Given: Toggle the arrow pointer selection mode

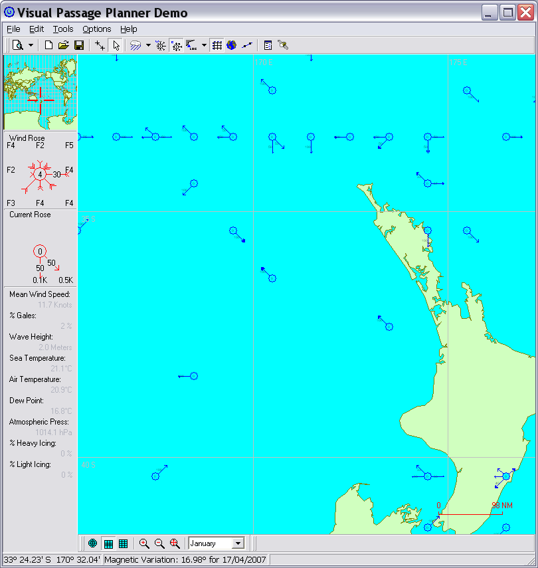Looking at the screenshot, I should pos(116,45).
